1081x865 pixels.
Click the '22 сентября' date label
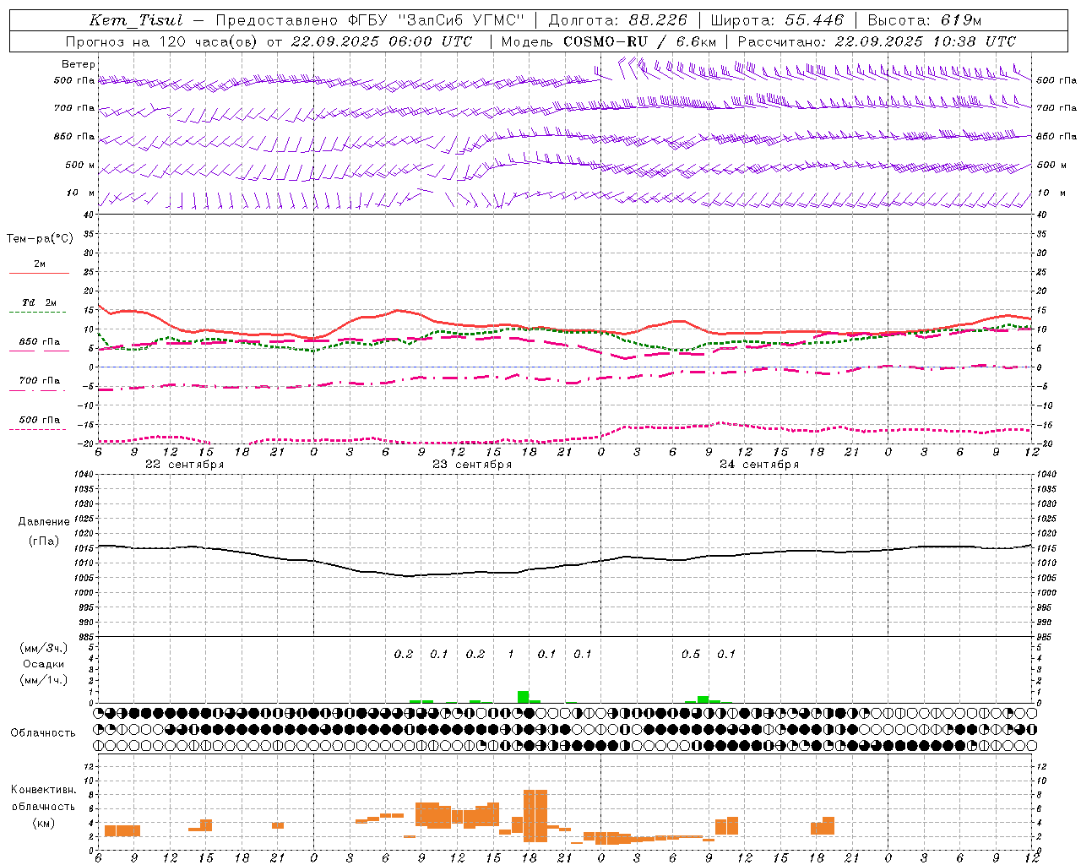[185, 465]
